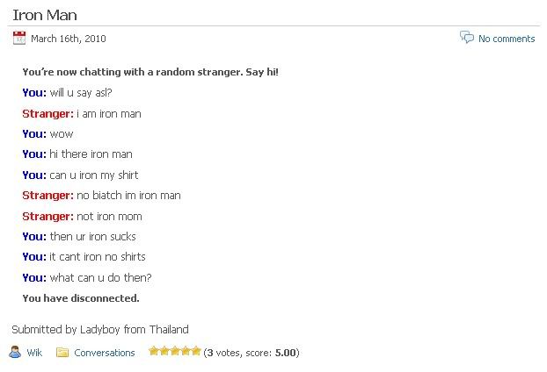The image size is (547, 372).
Task: Rate the post two stars
Action: tap(164, 351)
